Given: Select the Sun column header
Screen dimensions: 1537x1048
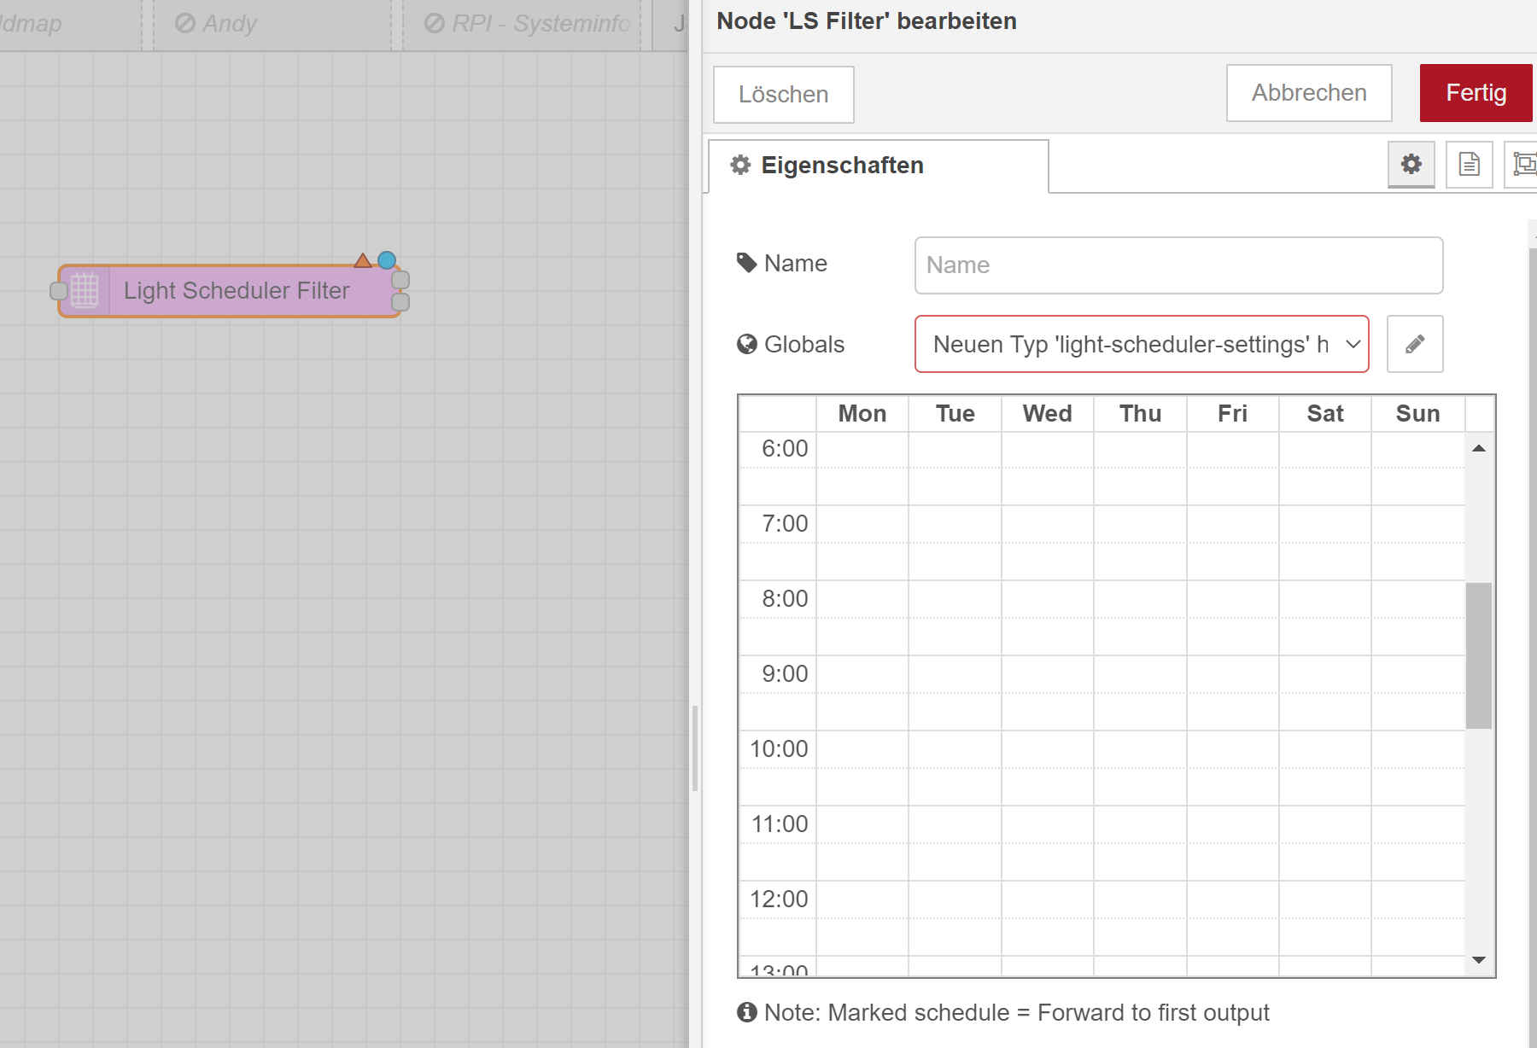Looking at the screenshot, I should 1417,414.
